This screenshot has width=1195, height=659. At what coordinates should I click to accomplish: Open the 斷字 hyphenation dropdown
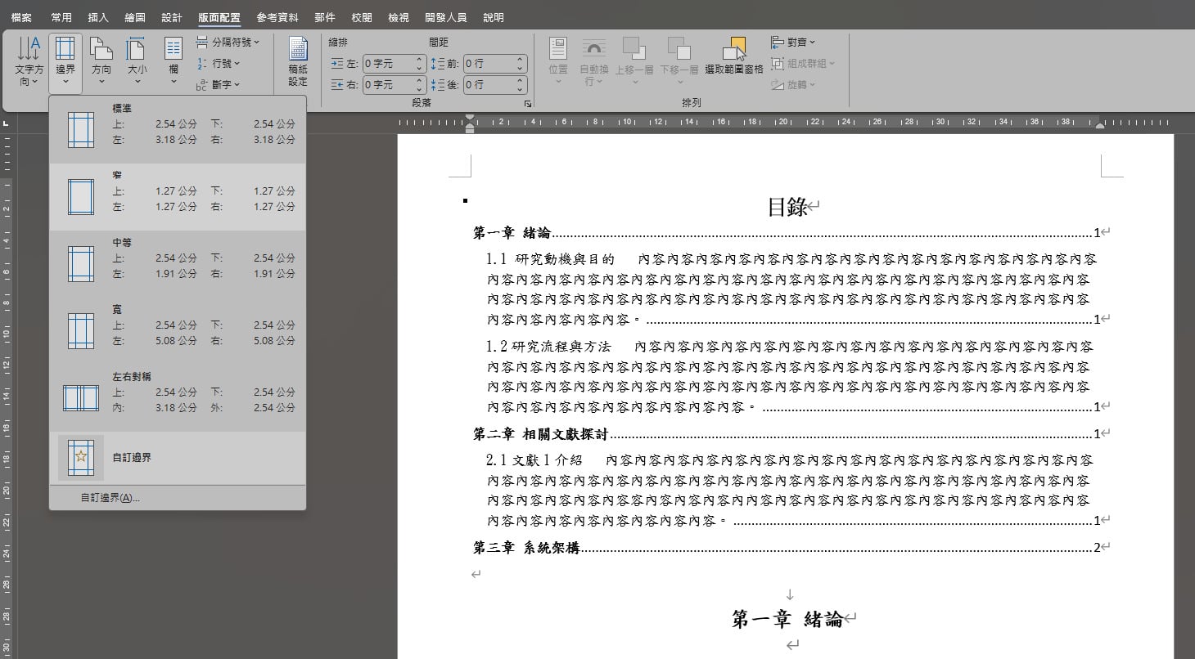219,84
